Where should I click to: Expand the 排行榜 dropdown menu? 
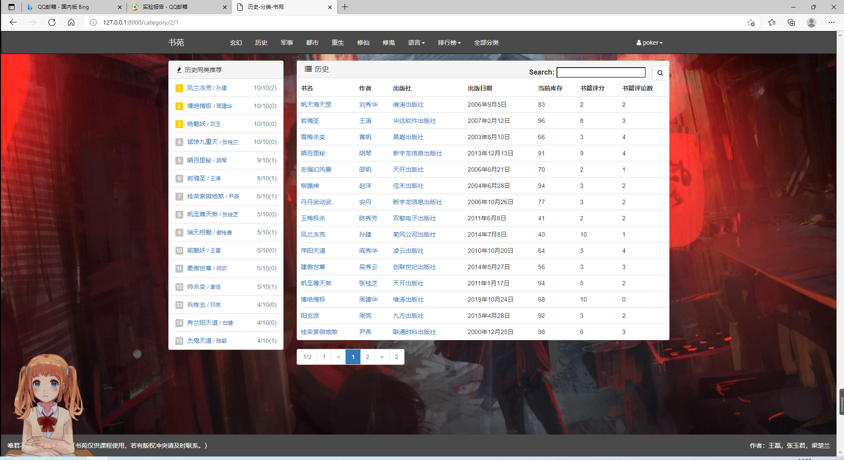[x=449, y=43]
